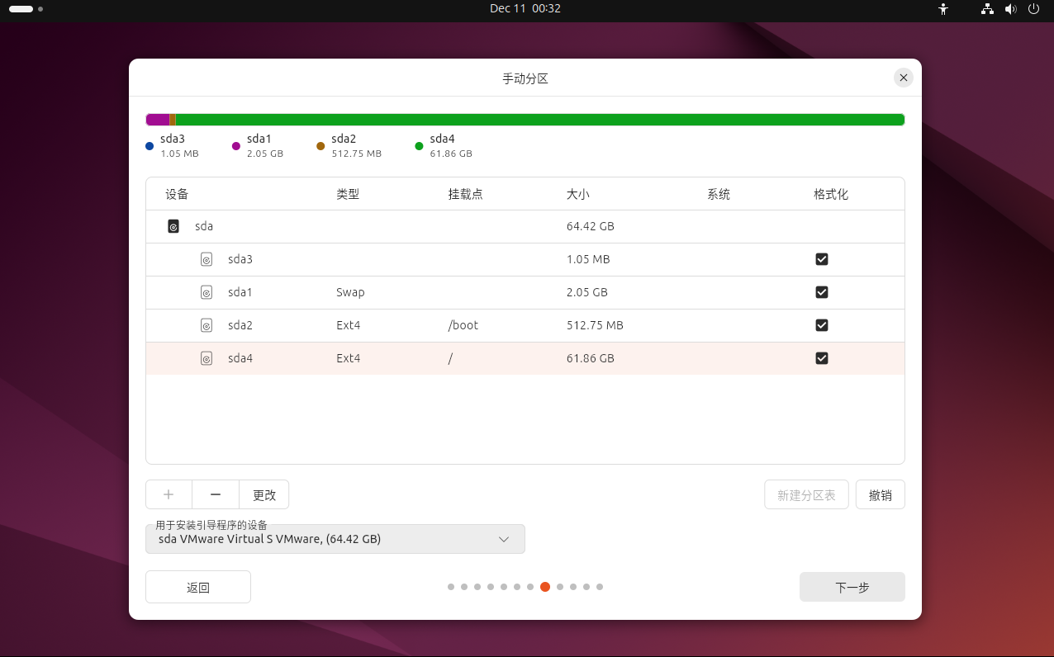Image resolution: width=1054 pixels, height=657 pixels.
Task: Select the sda device row
Action: pyautogui.click(x=525, y=226)
